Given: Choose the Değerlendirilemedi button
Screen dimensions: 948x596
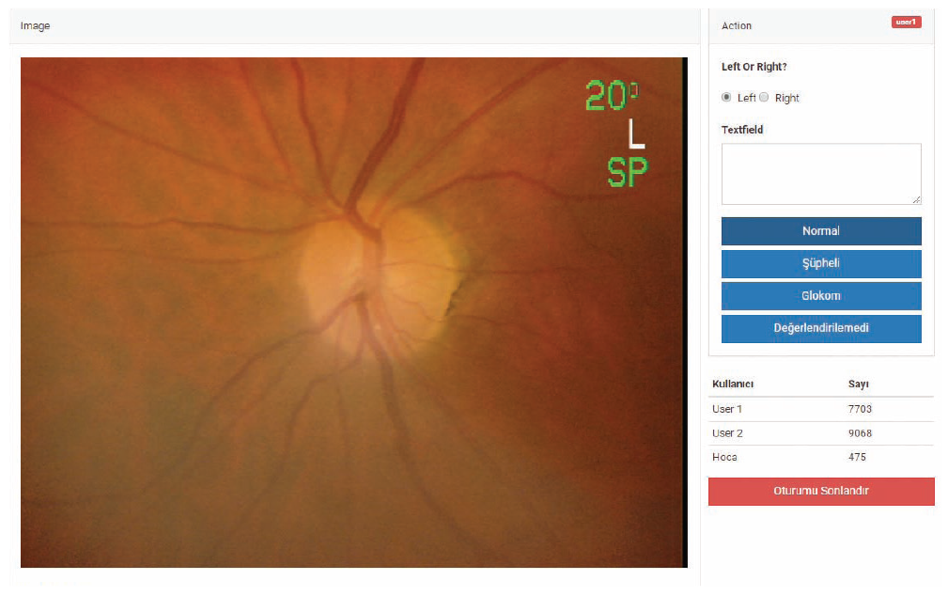Looking at the screenshot, I should click(821, 329).
